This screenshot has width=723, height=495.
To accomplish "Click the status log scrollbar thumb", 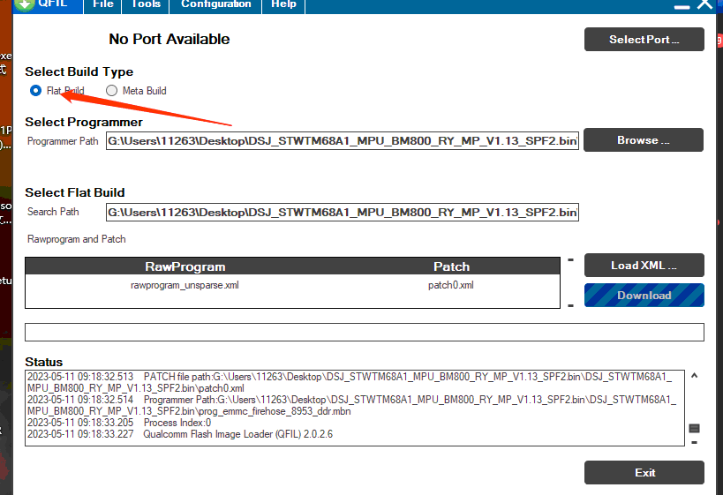I will point(694,429).
